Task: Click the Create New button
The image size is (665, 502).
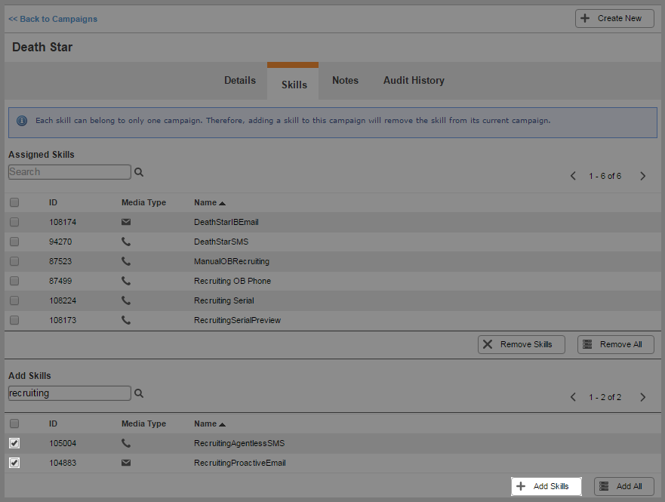Action: pos(614,19)
